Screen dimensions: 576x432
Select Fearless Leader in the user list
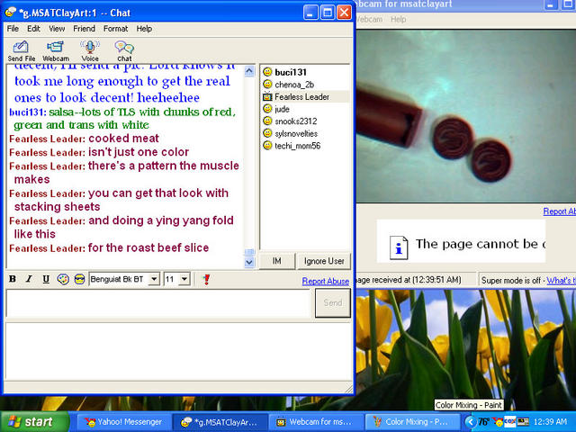pyautogui.click(x=302, y=97)
